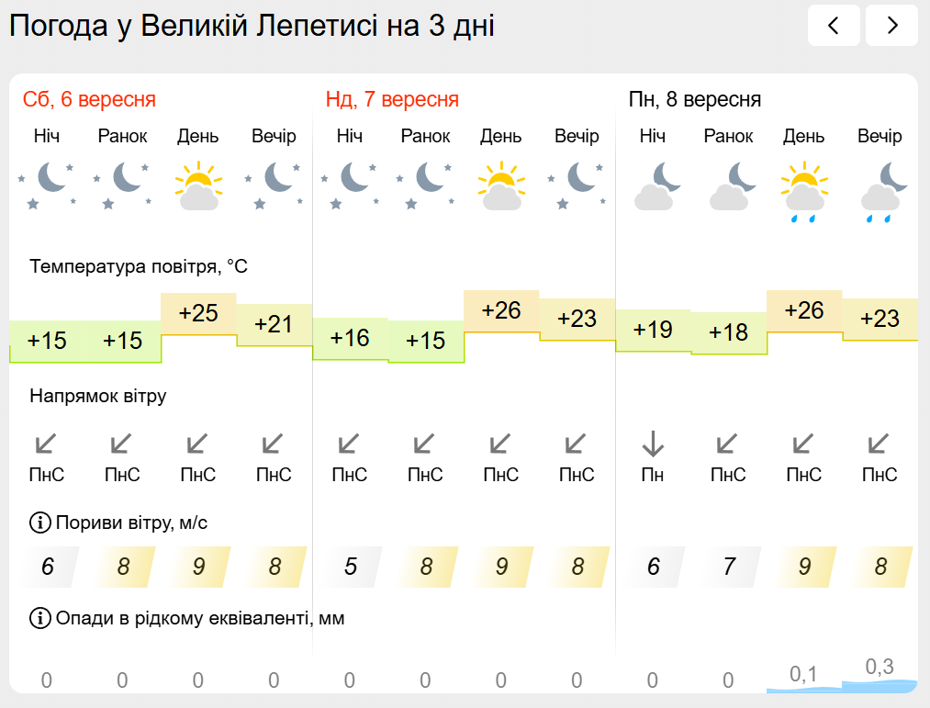This screenshot has width=930, height=708.
Task: Click the 0,1 mm precipitation bar
Action: (804, 677)
